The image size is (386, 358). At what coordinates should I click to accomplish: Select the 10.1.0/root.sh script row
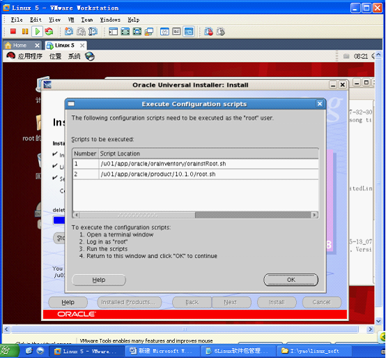pos(196,174)
